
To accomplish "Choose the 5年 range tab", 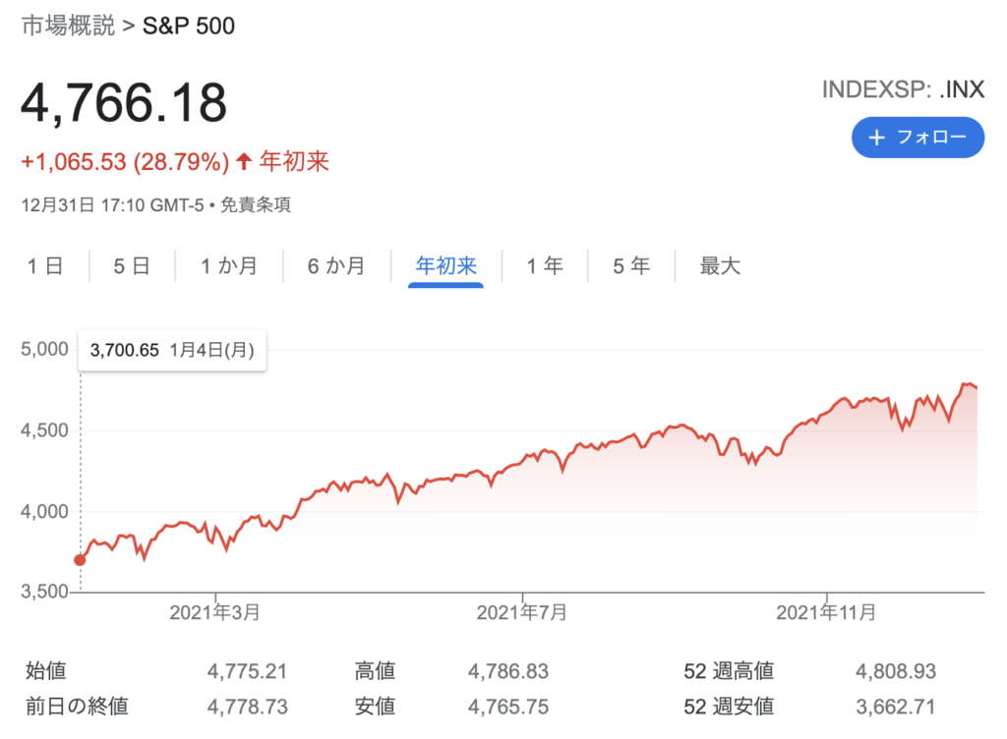I will (631, 265).
